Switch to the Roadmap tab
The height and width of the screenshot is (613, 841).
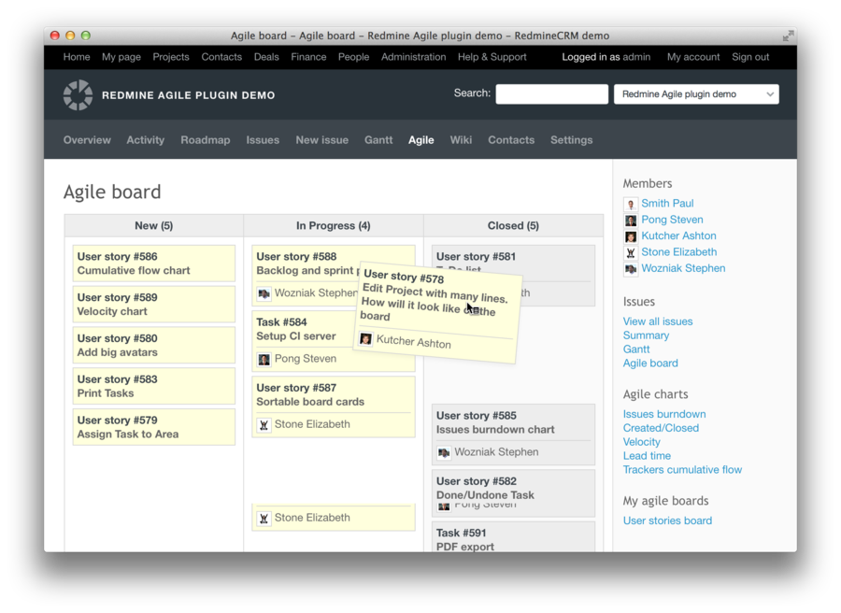206,140
